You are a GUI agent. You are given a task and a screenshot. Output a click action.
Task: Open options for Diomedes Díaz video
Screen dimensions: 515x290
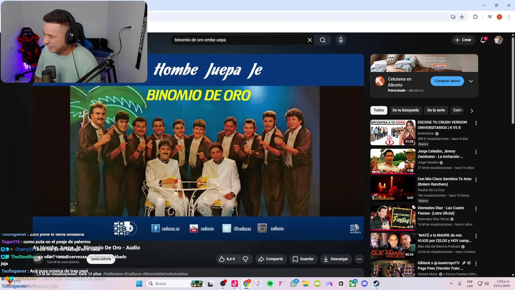pyautogui.click(x=476, y=209)
